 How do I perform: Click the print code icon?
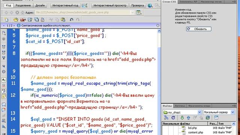click(43, 19)
